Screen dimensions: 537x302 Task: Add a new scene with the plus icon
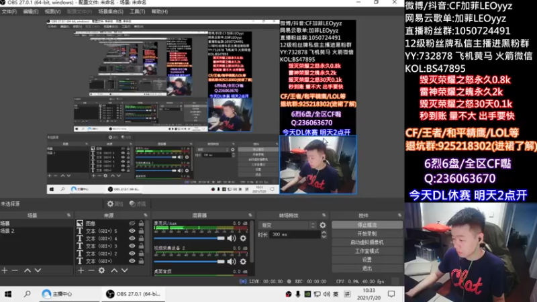click(x=5, y=270)
